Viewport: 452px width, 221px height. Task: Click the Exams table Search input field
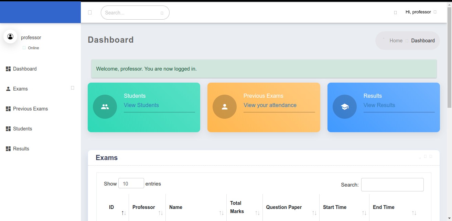point(392,185)
